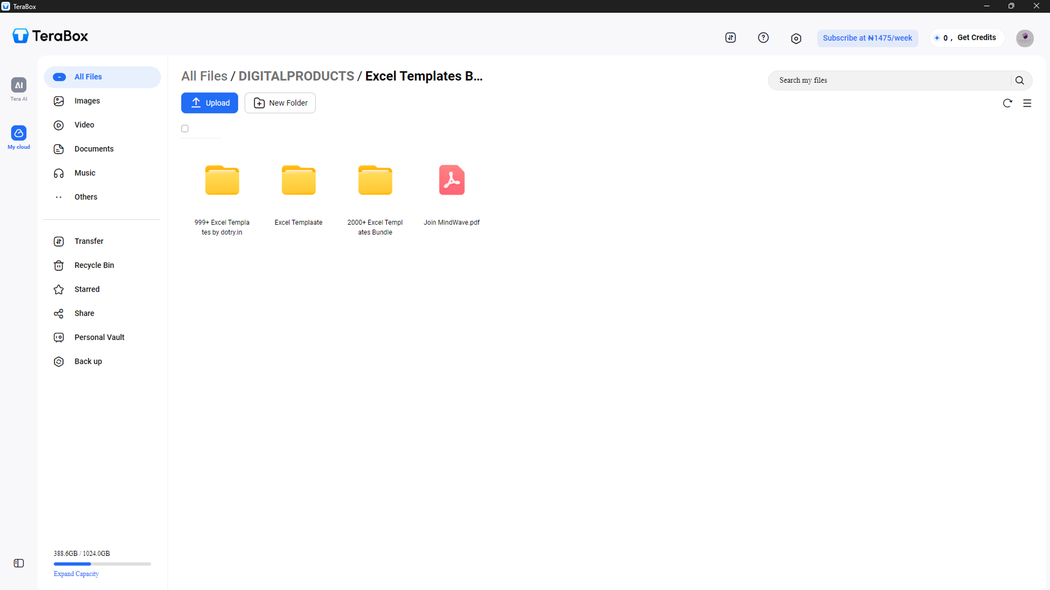
Task: Open the help question mark icon
Action: pos(763,38)
